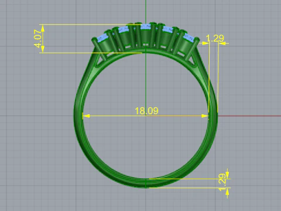Click the 18.09 inner diameter dimension

[x=146, y=111]
